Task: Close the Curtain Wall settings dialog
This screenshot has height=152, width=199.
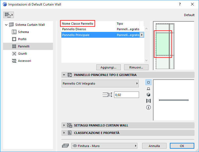Action: 192,4
